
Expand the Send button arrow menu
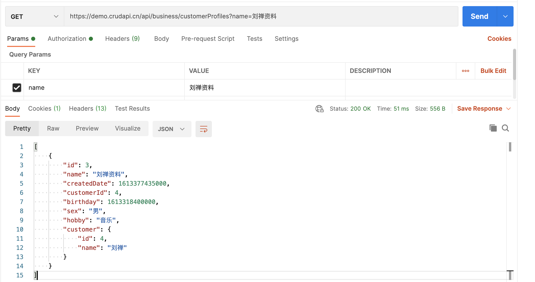[x=505, y=17]
